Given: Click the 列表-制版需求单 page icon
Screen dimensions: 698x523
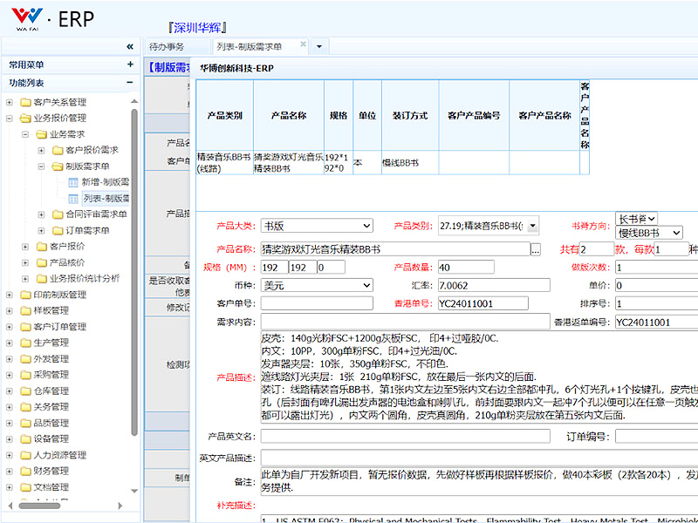Looking at the screenshot, I should tap(73, 199).
